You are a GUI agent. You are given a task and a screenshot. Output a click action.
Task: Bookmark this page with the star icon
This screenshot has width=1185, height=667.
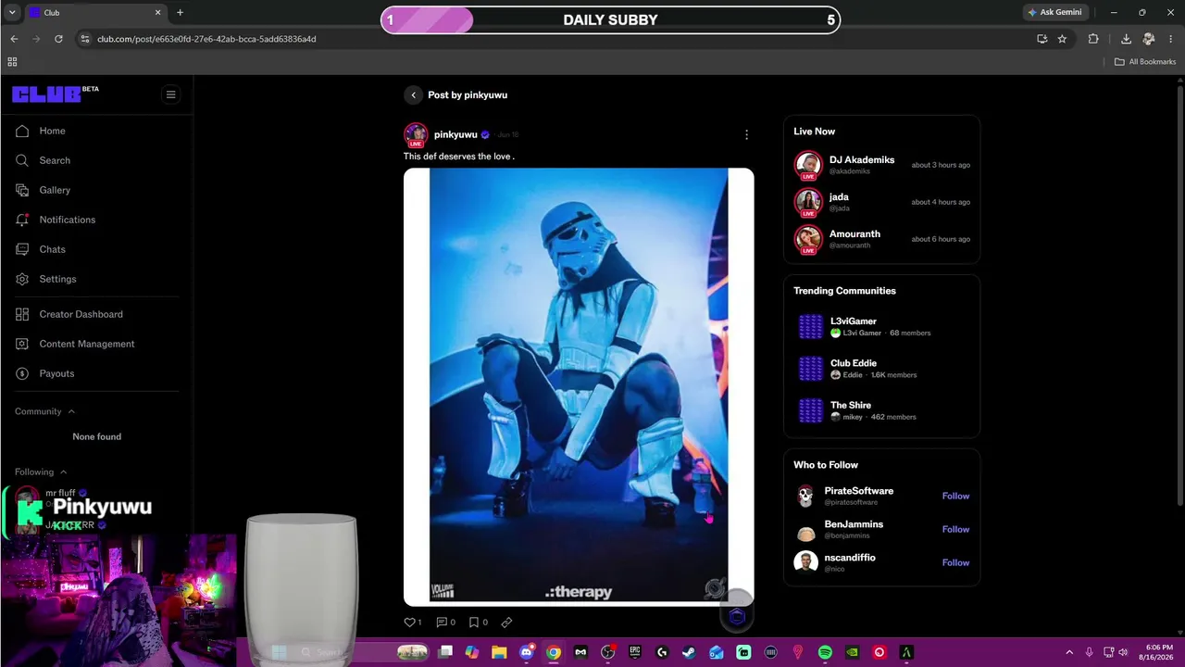click(x=1062, y=39)
